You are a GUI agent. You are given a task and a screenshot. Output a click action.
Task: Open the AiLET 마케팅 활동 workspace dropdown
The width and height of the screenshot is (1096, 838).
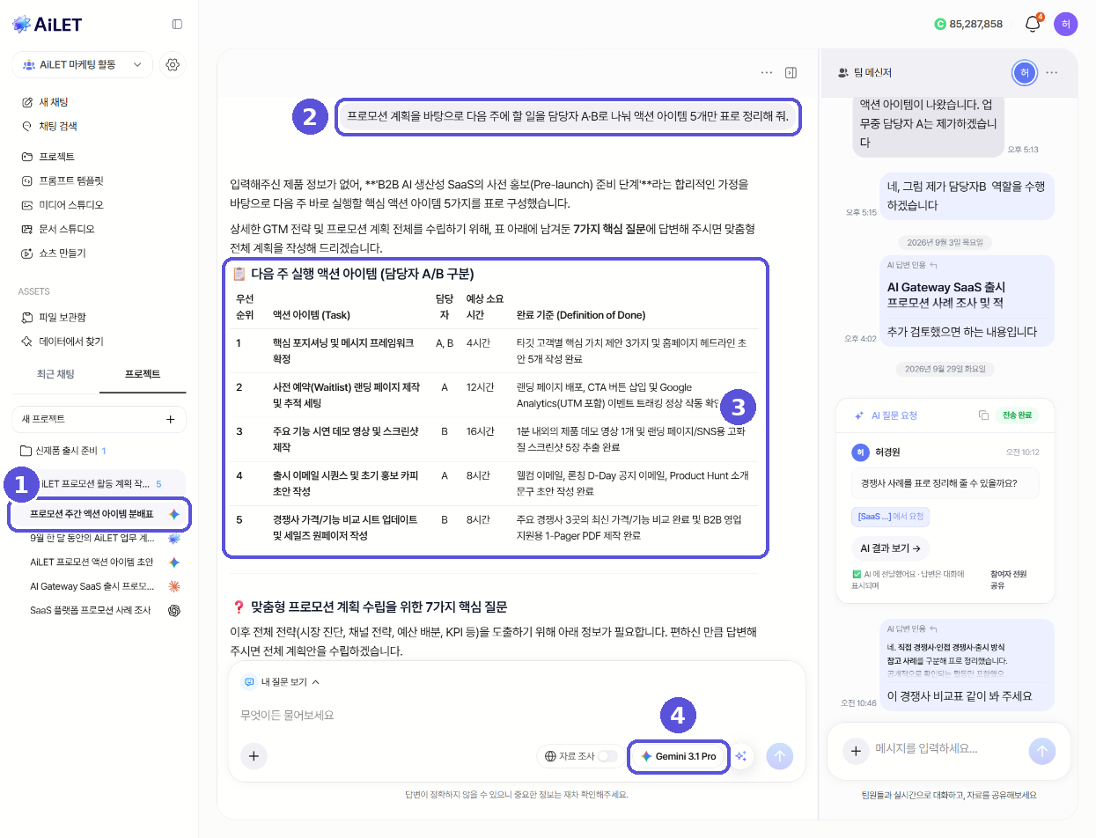point(83,64)
